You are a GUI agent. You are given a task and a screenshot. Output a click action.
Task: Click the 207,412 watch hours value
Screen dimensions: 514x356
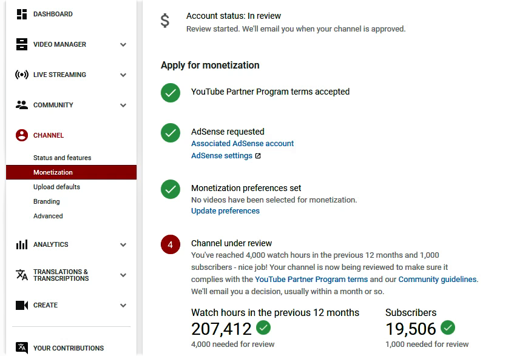[221, 329]
